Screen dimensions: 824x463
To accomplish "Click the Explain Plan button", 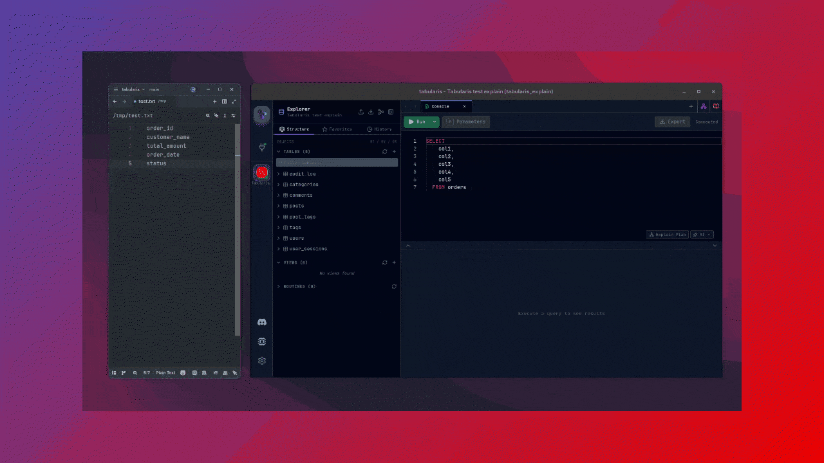I will pyautogui.click(x=668, y=235).
